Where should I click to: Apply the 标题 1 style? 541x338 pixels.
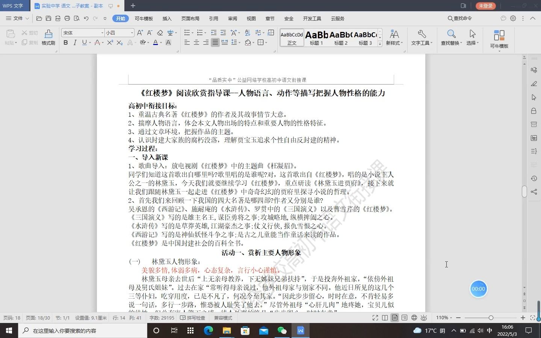[316, 38]
